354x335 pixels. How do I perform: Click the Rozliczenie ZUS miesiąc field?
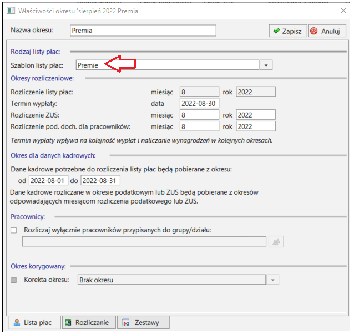[x=199, y=115]
